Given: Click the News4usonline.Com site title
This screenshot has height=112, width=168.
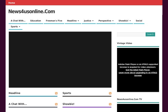Looking at the screenshot, I should [32, 11].
